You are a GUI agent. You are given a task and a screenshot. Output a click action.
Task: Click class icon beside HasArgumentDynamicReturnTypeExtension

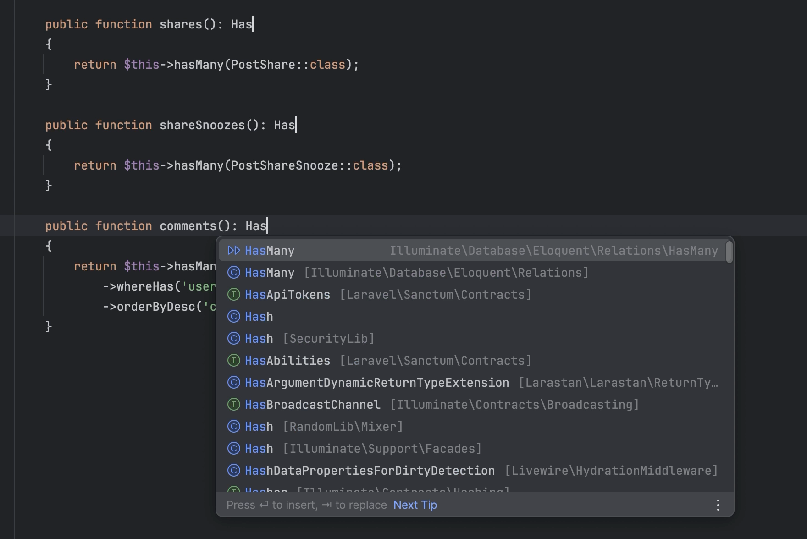[234, 382]
